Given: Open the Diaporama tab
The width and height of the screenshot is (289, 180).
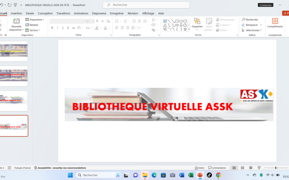Looking at the screenshot, I should 99,13.
